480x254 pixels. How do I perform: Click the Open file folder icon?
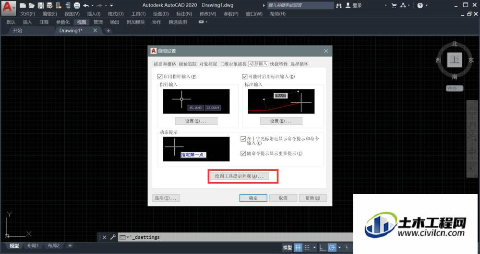[x=32, y=5]
